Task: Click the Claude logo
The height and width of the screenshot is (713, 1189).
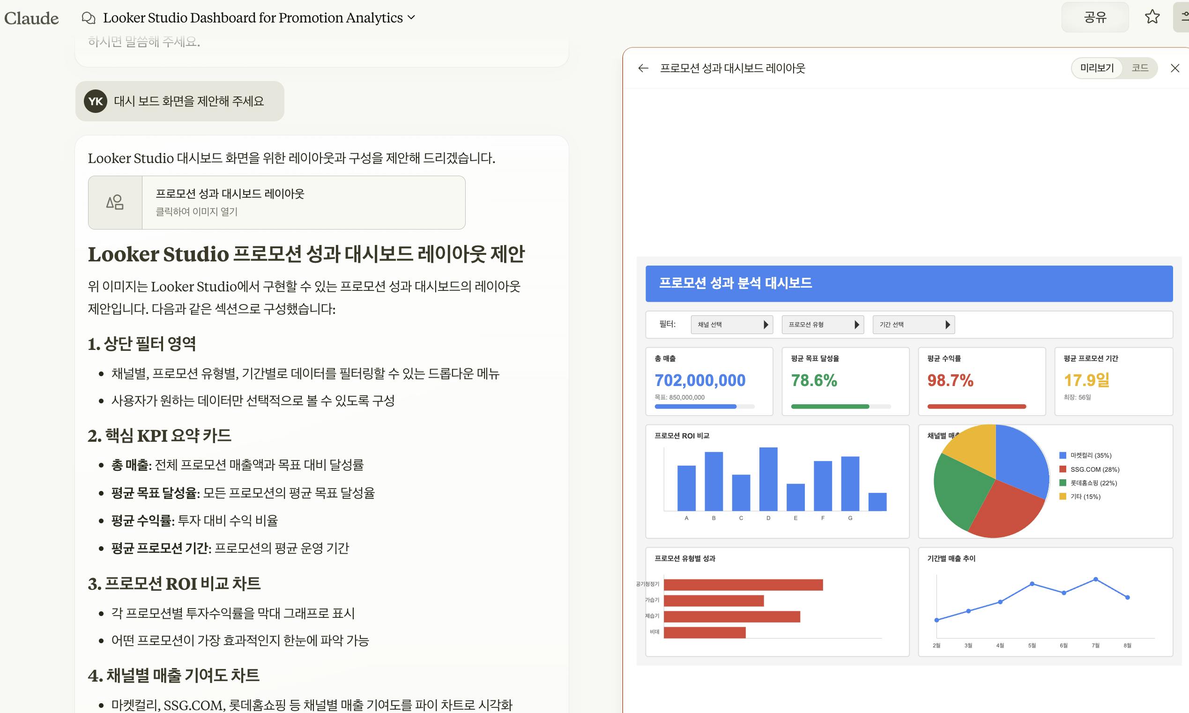Action: [x=31, y=18]
